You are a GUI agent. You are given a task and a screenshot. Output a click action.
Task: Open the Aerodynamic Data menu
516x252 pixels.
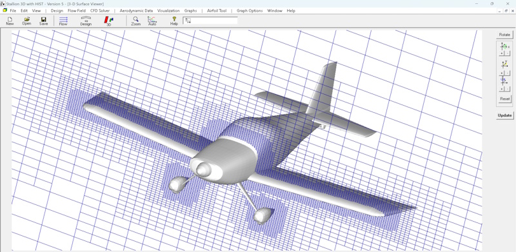pos(136,10)
